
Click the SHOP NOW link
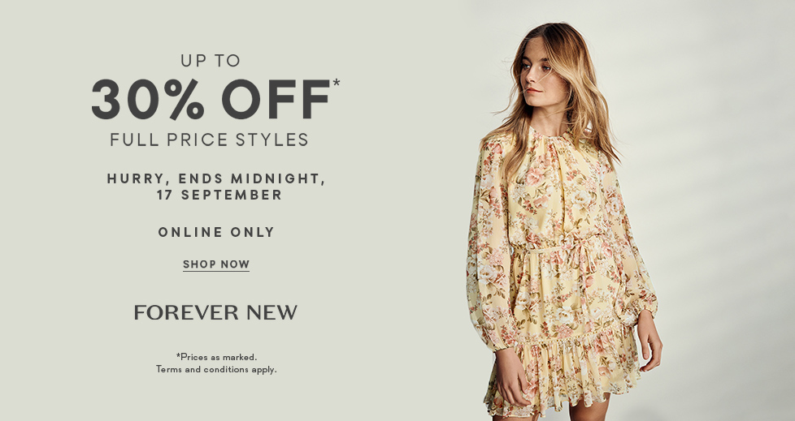coord(216,264)
